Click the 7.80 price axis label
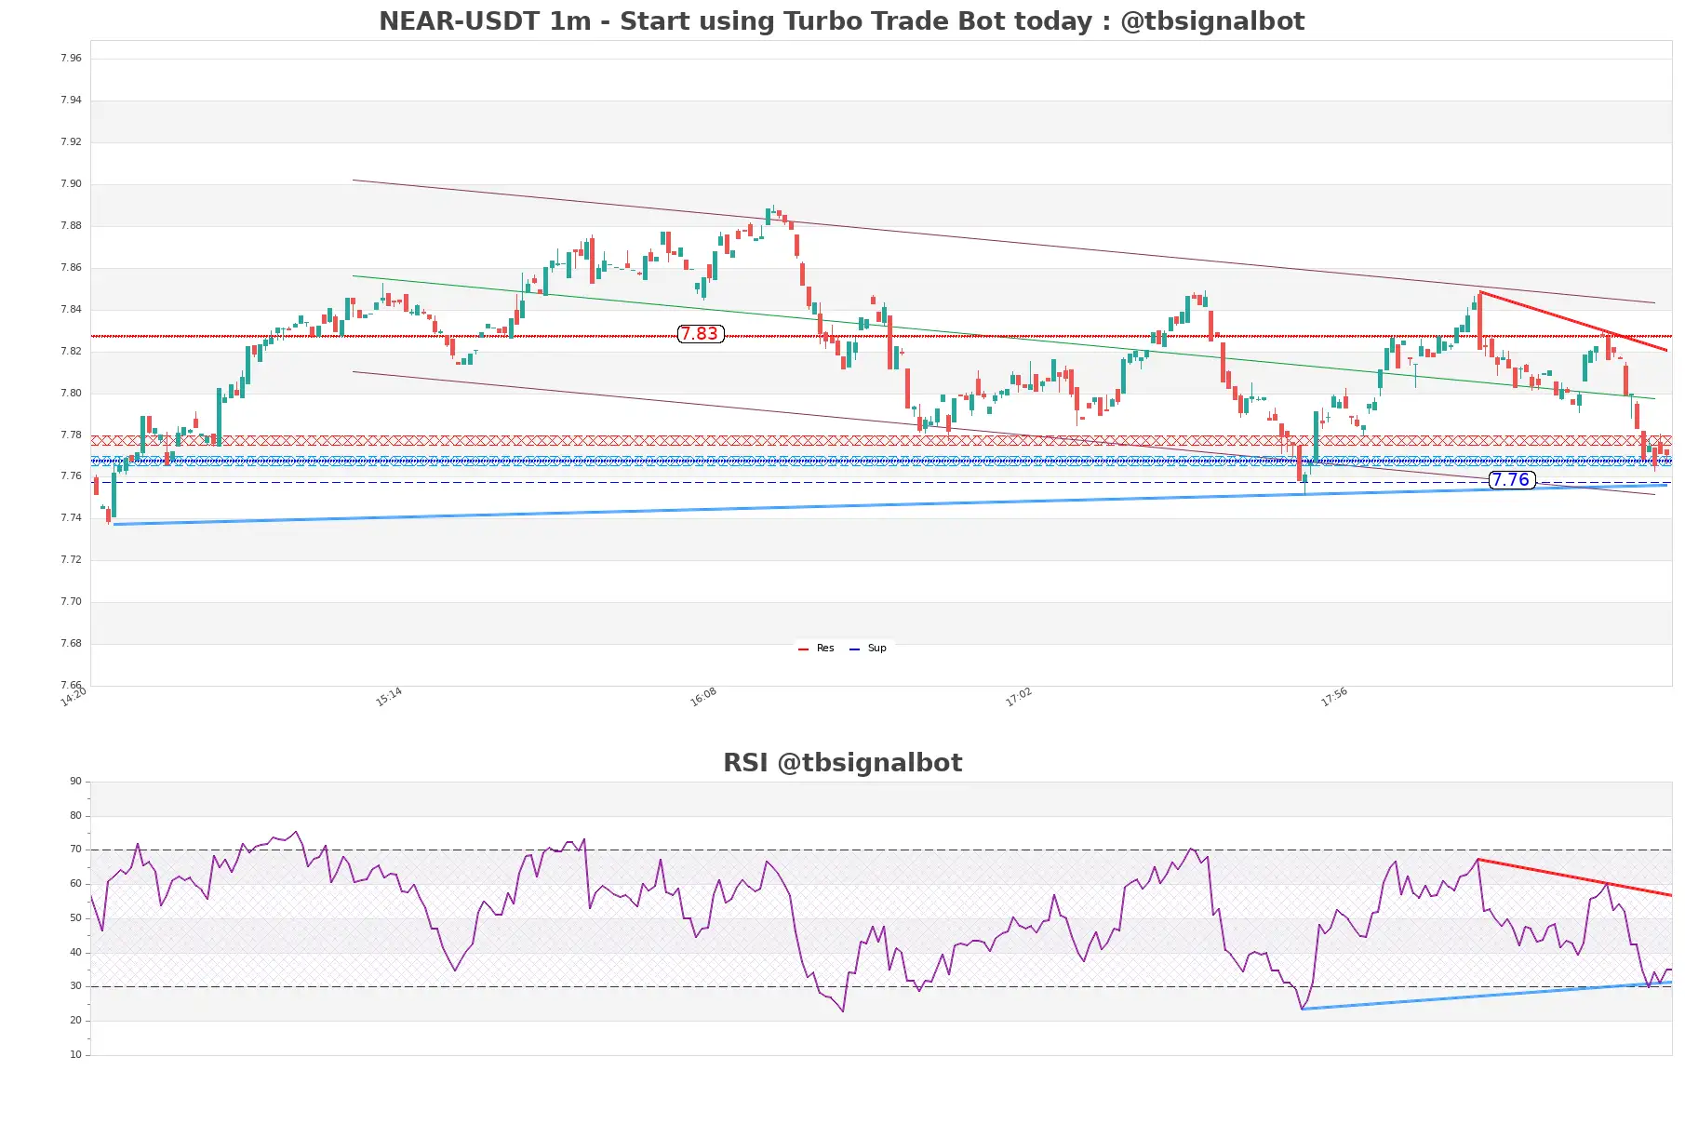Image resolution: width=1685 pixels, height=1124 pixels. (71, 393)
